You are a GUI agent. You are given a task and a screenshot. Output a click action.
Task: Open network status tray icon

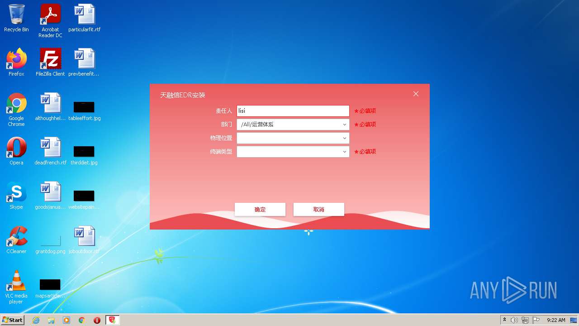525,320
